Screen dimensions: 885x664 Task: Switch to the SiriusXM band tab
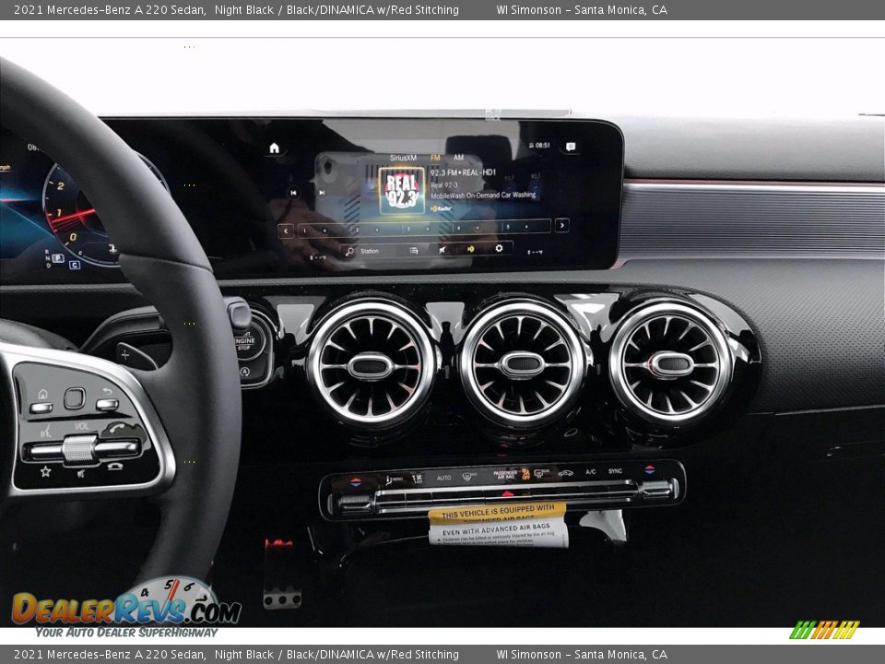pos(403,158)
